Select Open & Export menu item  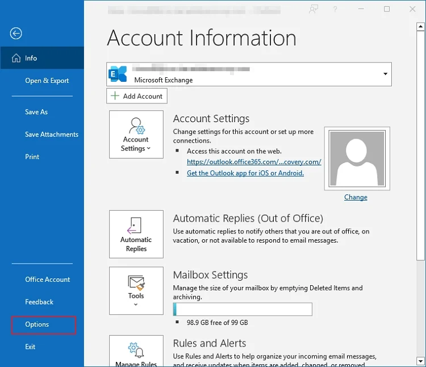pos(47,81)
